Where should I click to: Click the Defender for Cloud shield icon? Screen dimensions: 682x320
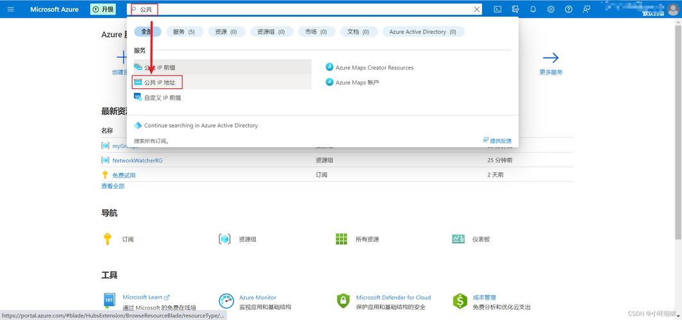click(x=343, y=301)
